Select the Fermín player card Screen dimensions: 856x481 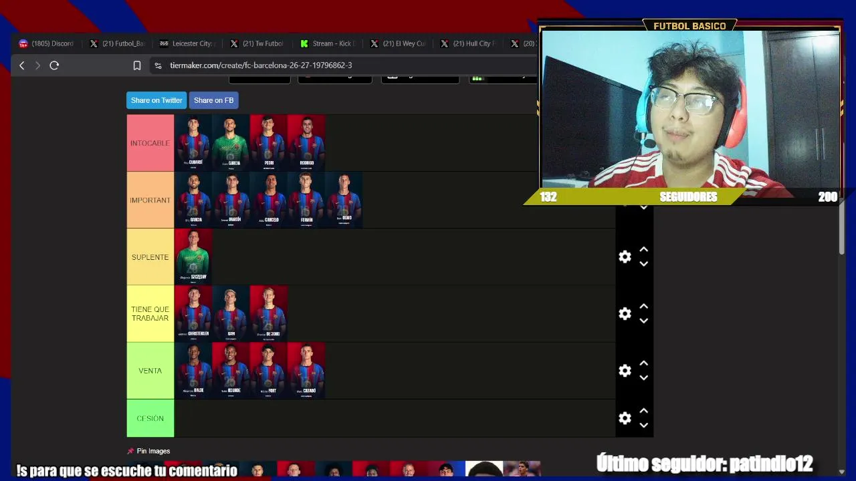point(306,200)
